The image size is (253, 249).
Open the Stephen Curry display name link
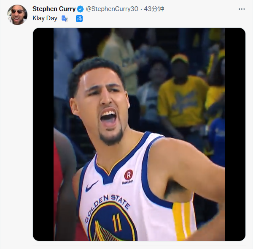(x=54, y=9)
